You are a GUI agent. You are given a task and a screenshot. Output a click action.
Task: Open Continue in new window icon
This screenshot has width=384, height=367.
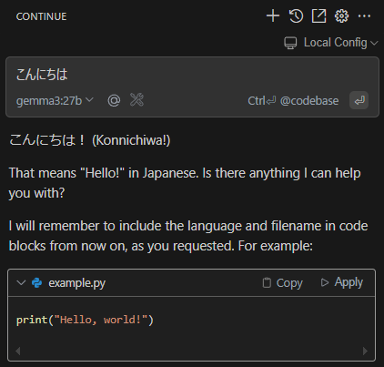pyautogui.click(x=318, y=15)
